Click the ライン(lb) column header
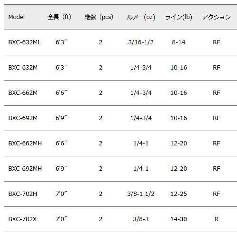 pyautogui.click(x=178, y=17)
